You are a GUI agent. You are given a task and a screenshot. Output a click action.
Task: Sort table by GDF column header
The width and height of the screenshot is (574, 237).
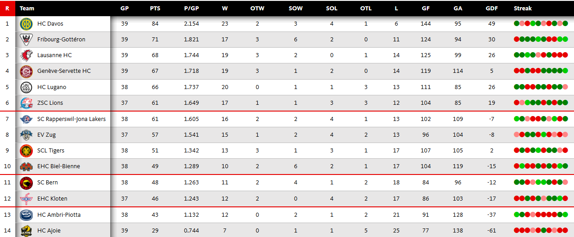click(x=491, y=8)
